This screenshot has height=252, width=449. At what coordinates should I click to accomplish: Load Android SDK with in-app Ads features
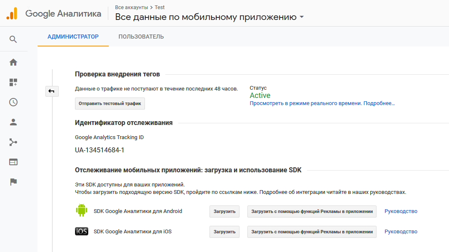[x=312, y=211]
